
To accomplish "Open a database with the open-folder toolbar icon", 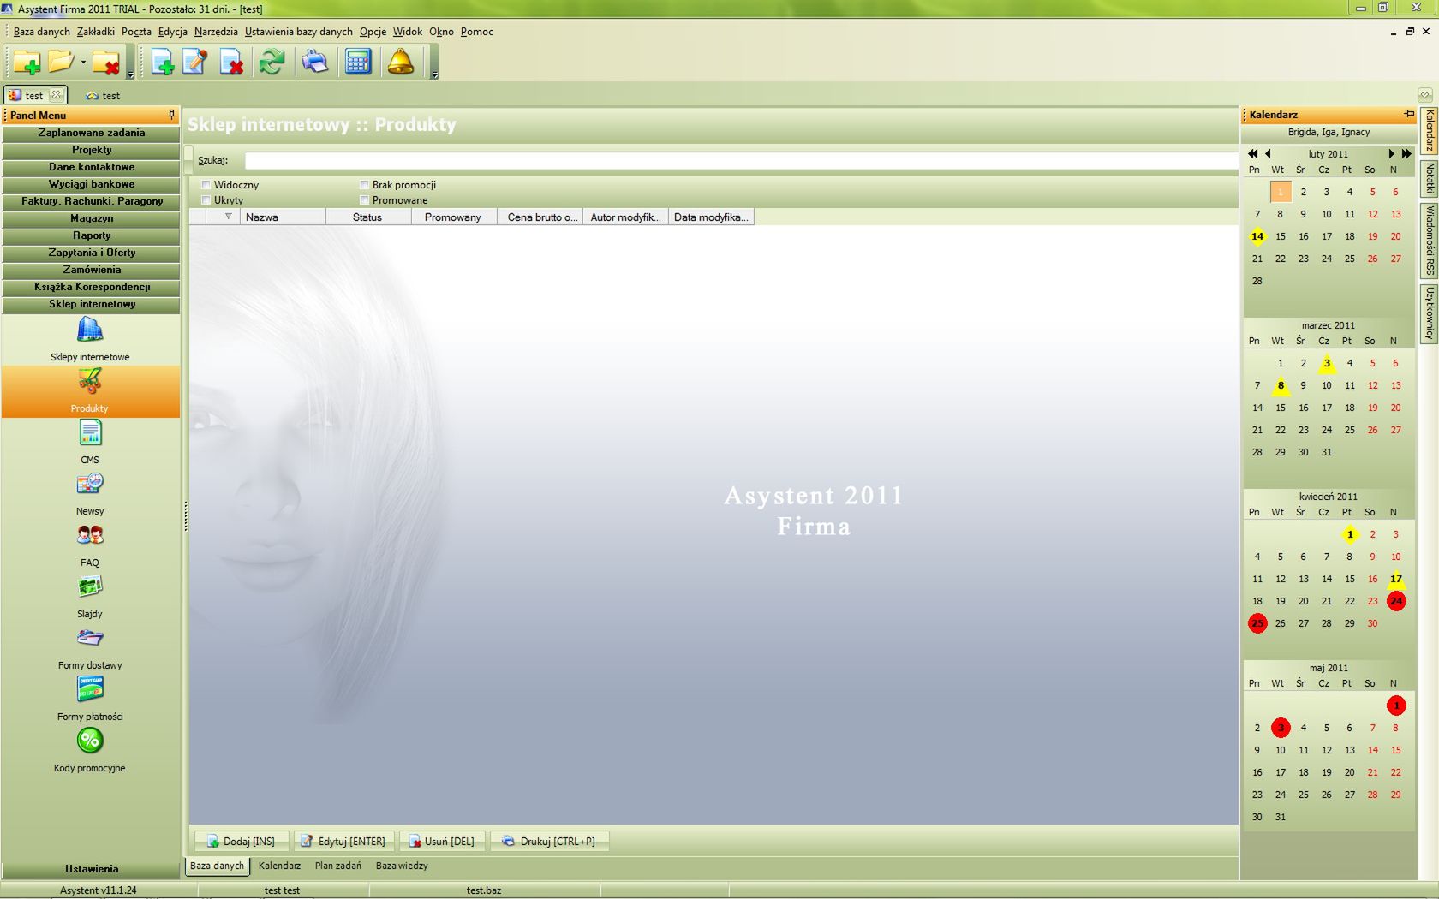I will coord(61,62).
